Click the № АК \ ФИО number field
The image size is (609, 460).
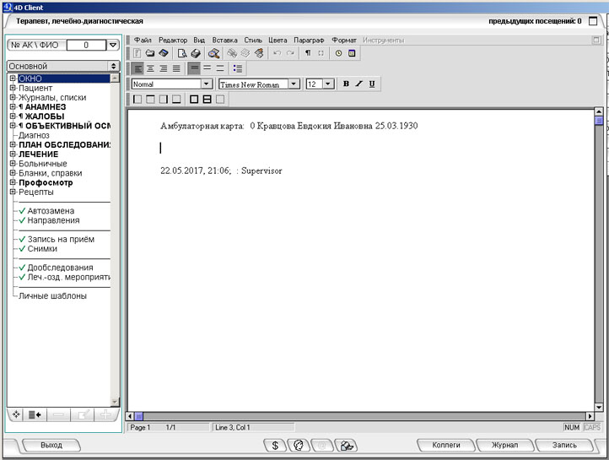click(x=85, y=45)
